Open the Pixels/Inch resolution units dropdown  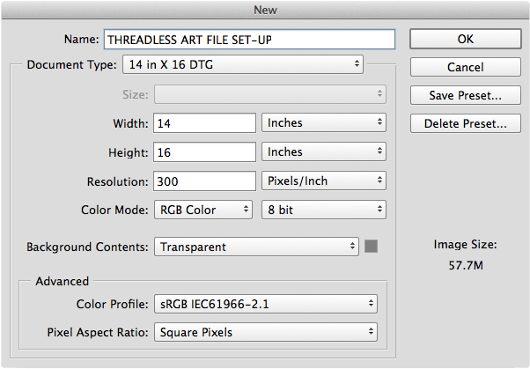pyautogui.click(x=324, y=181)
